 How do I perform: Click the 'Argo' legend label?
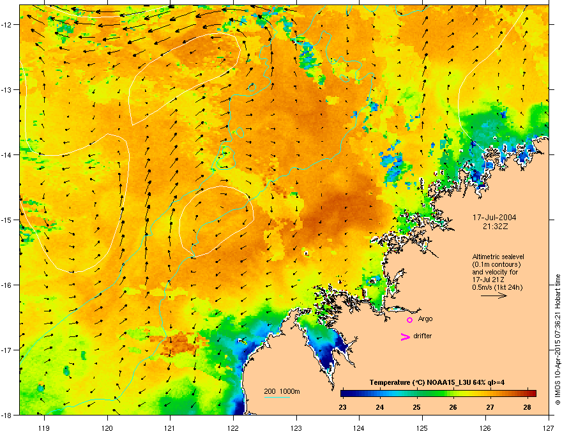tap(425, 318)
